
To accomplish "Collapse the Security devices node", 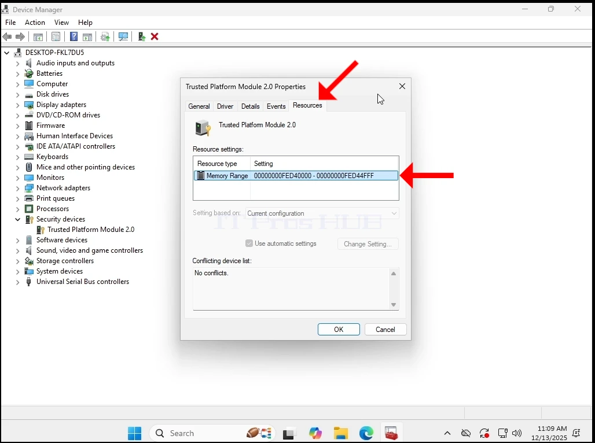I will click(x=17, y=219).
